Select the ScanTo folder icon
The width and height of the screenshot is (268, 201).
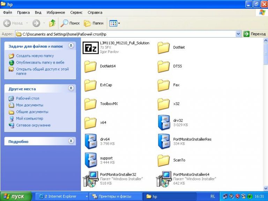pos(164,160)
